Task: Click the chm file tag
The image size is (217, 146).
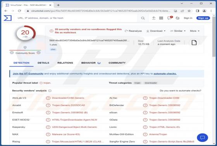Action: [53, 49]
